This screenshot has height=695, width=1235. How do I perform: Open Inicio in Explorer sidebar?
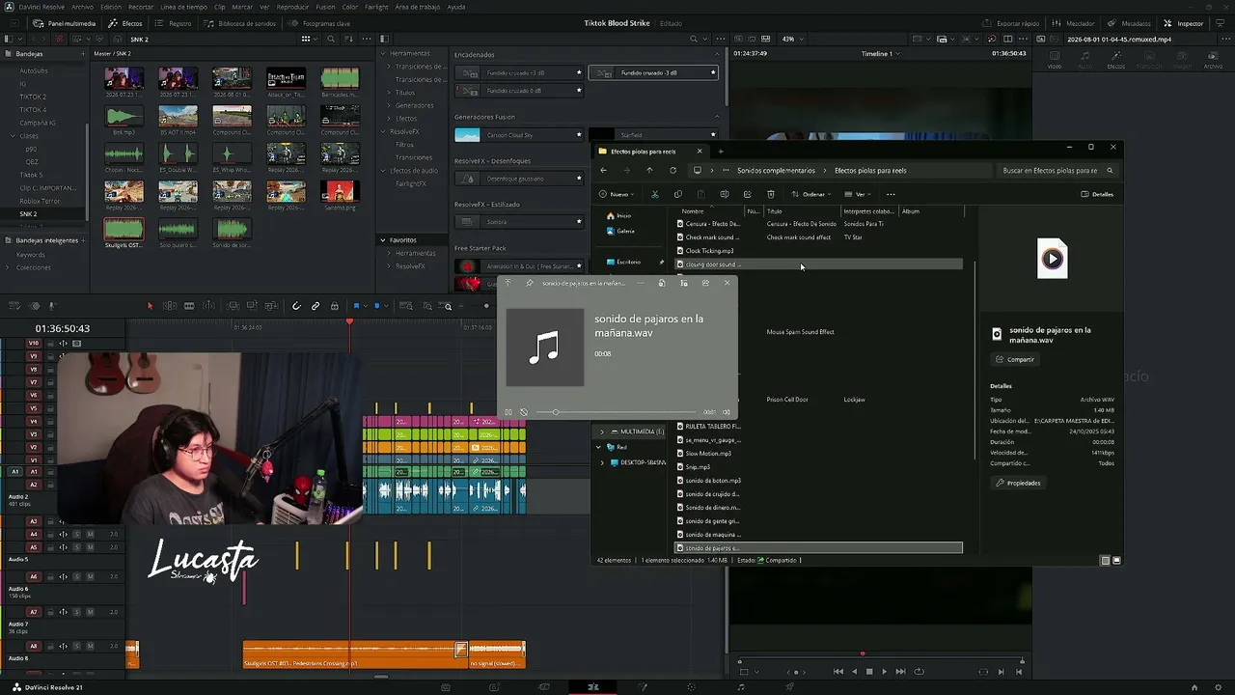(x=618, y=216)
